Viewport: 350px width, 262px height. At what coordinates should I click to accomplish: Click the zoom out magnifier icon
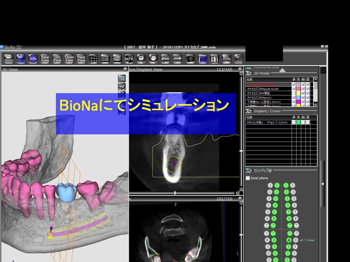(153, 59)
